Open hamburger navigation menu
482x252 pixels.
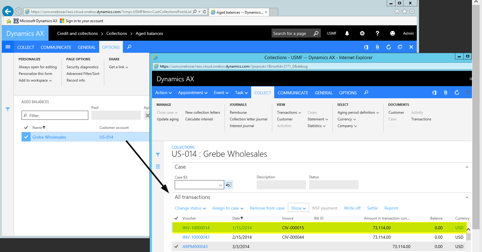pos(8,47)
